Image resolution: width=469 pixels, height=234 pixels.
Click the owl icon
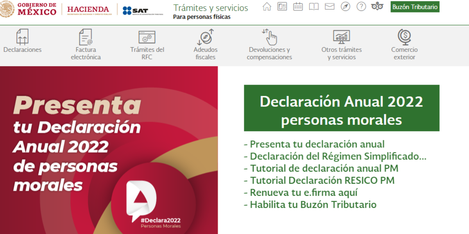pyautogui.click(x=377, y=7)
